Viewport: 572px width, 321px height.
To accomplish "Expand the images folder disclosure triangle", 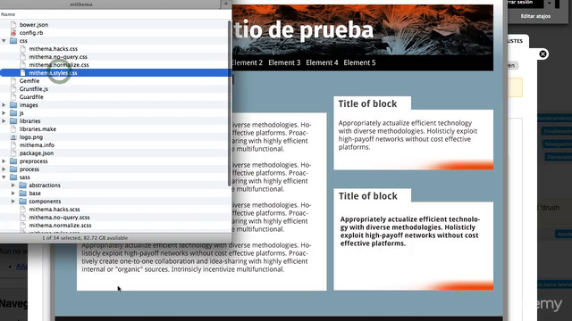I will [4, 105].
